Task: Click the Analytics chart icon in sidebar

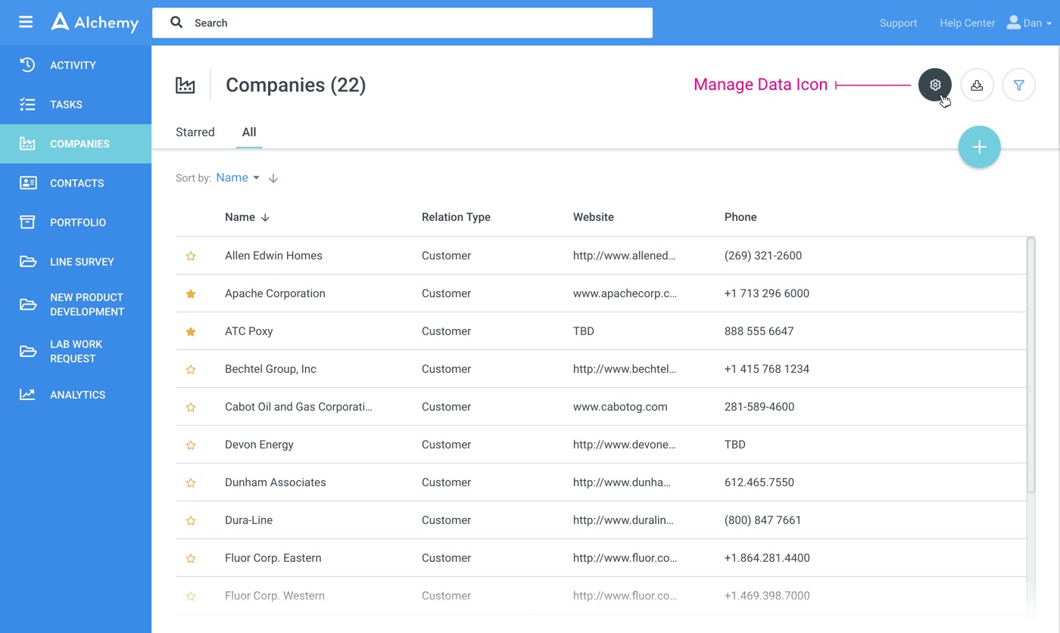Action: point(27,395)
